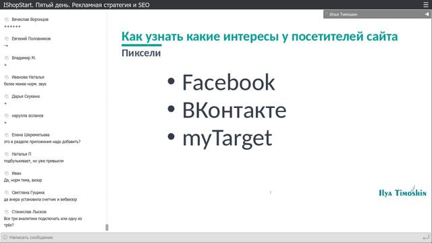Select the name Иванова Наталья in chat
Image resolution: width=432 pixels, height=243 pixels.
(28, 77)
